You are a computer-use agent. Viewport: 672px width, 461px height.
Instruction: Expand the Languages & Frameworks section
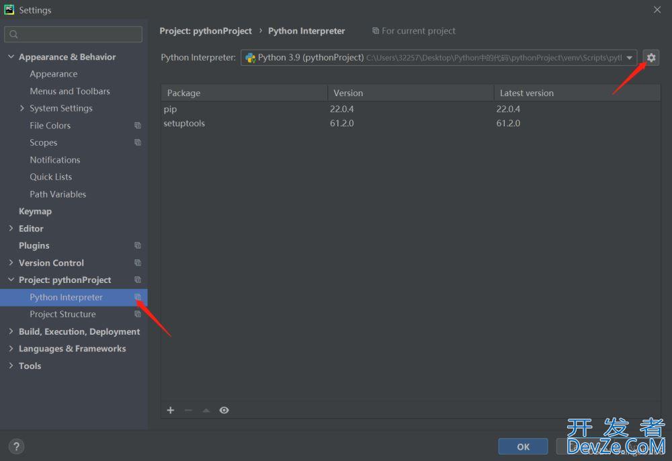pyautogui.click(x=11, y=348)
